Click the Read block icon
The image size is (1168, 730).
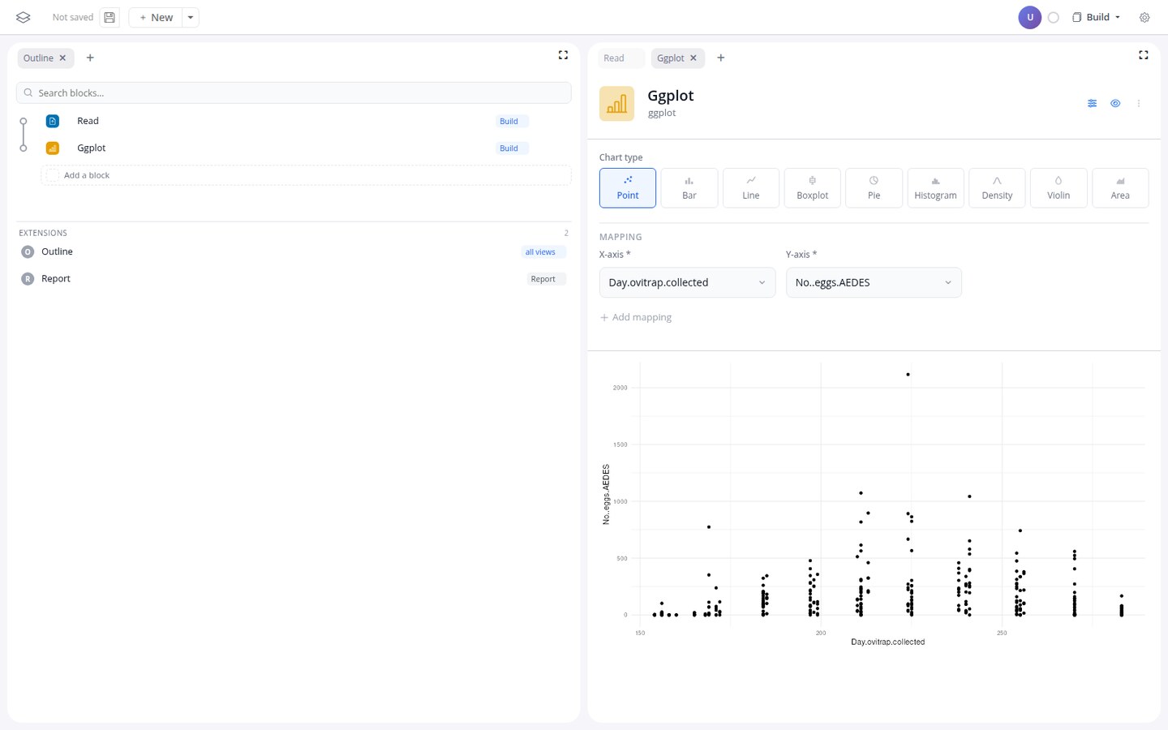click(53, 121)
